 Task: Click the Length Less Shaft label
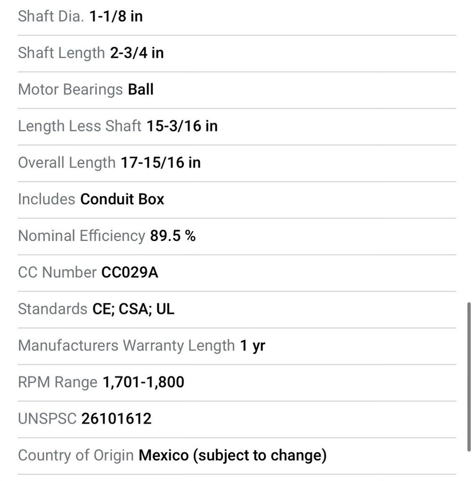(80, 126)
